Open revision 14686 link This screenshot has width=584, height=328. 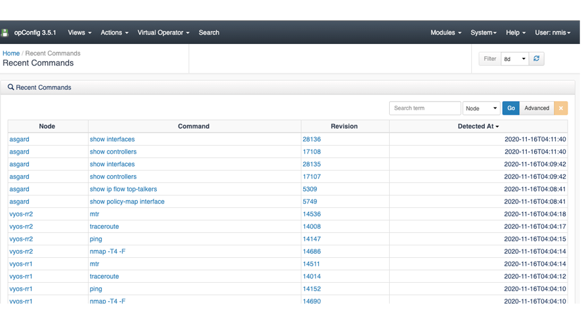point(312,251)
